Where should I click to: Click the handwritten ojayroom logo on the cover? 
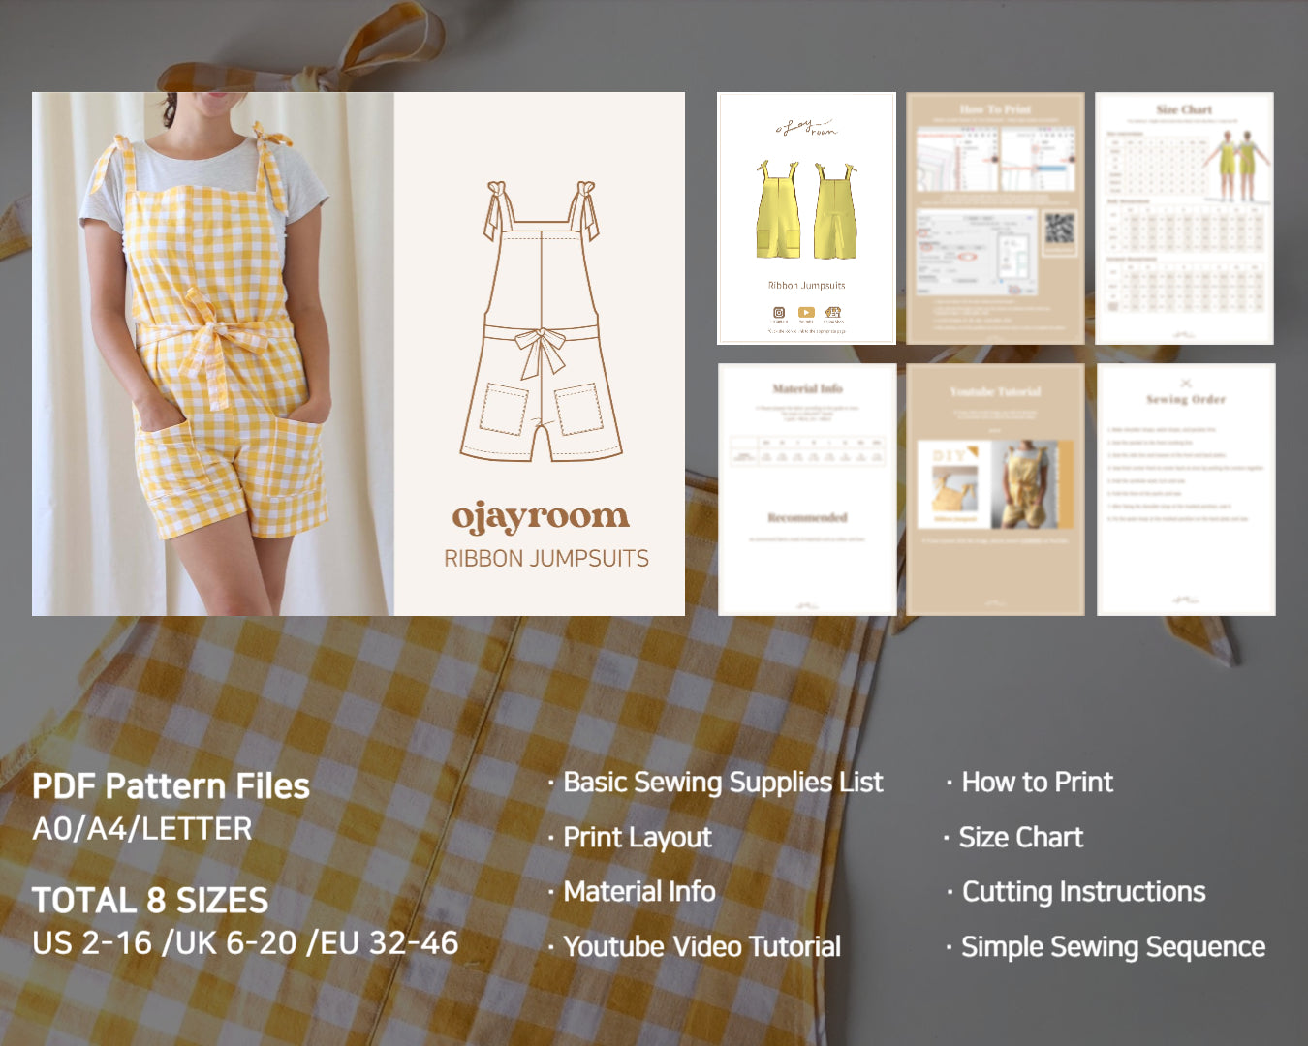point(807,127)
